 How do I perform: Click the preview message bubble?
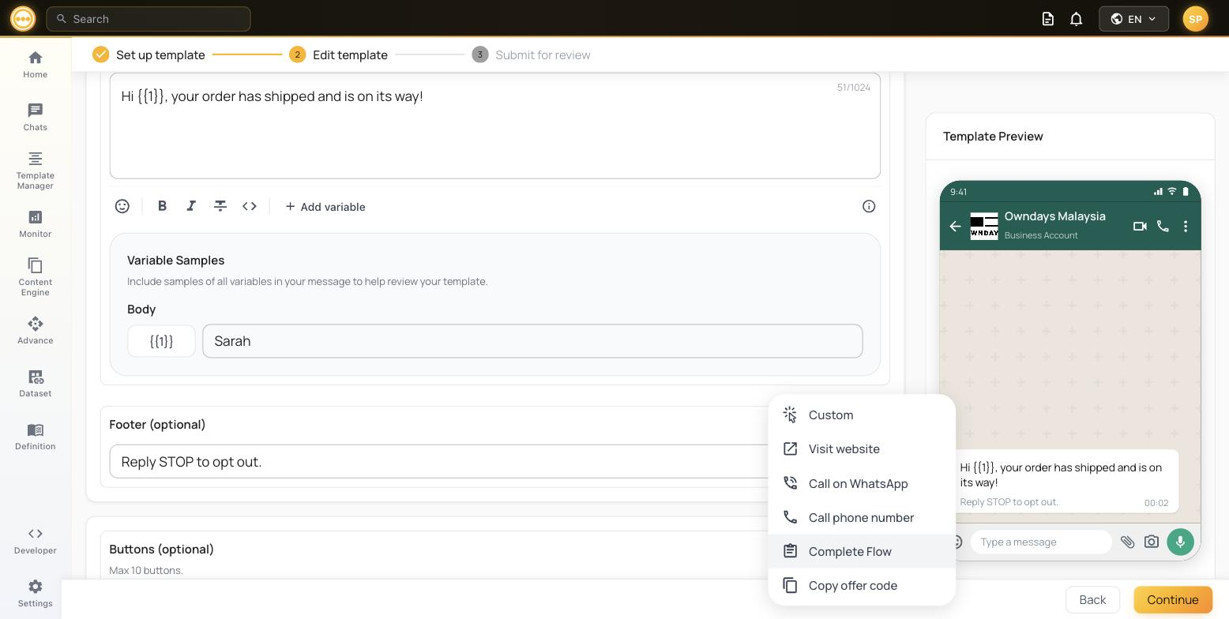[x=1064, y=481]
